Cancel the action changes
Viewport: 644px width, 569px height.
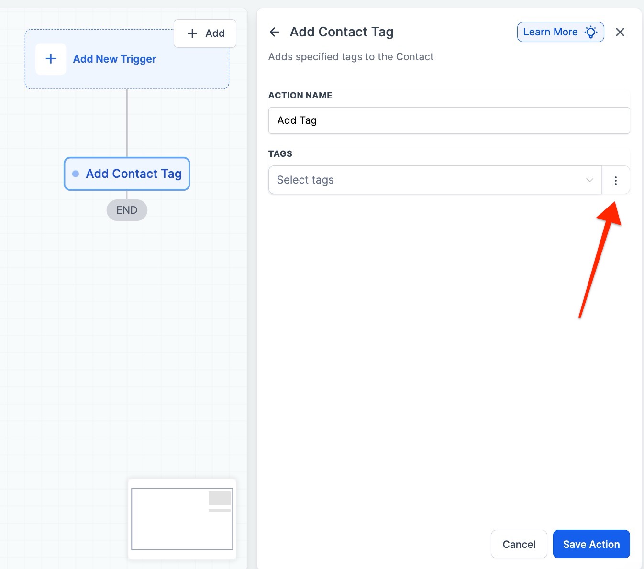(519, 544)
